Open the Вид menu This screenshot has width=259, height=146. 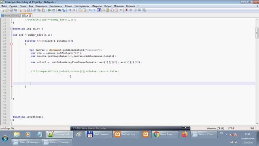pos(31,6)
